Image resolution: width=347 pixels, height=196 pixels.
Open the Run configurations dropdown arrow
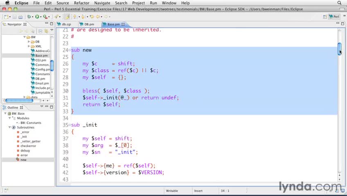point(41,17)
